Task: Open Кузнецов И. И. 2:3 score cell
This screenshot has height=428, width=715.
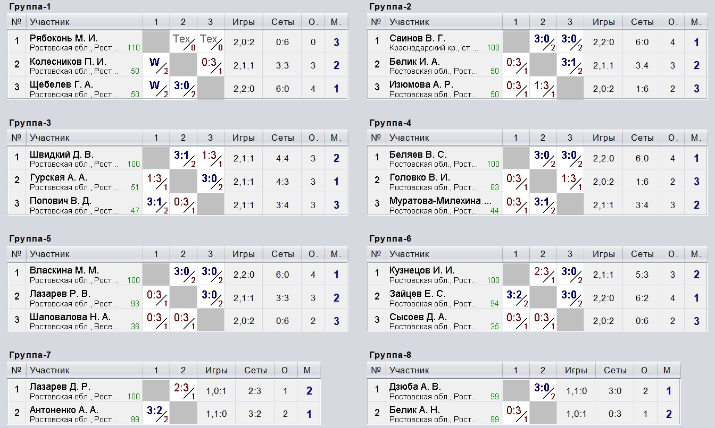Action: pos(543,274)
